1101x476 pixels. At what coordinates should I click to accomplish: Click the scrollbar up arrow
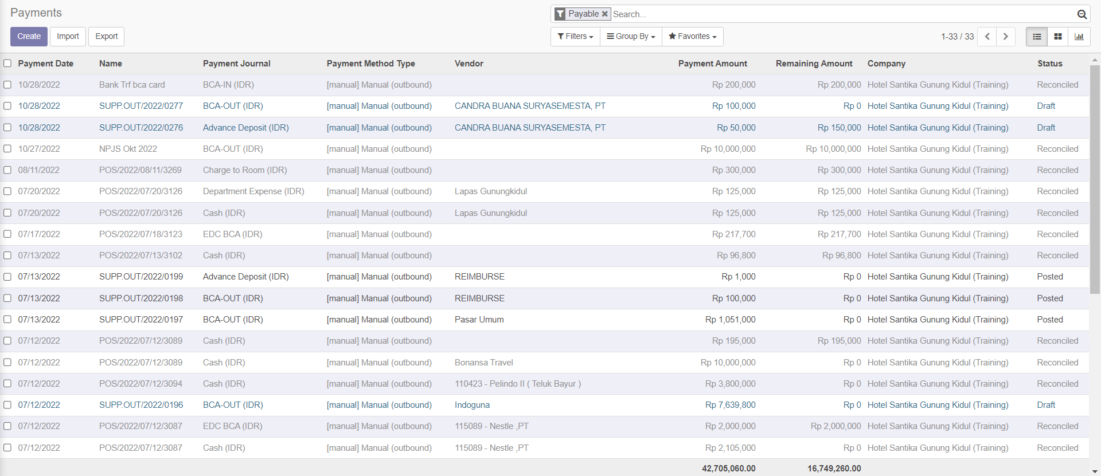[x=1095, y=60]
